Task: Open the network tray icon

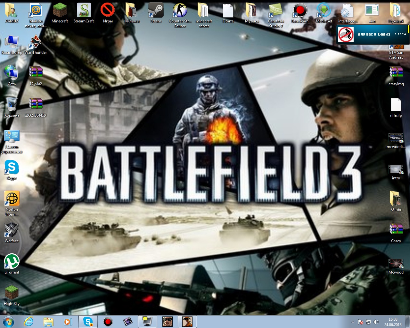Action: [x=368, y=322]
